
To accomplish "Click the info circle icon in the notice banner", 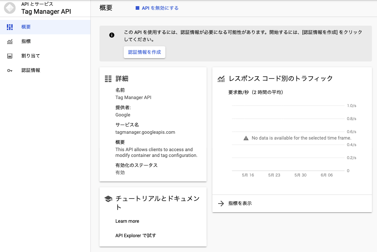I will coord(112,35).
